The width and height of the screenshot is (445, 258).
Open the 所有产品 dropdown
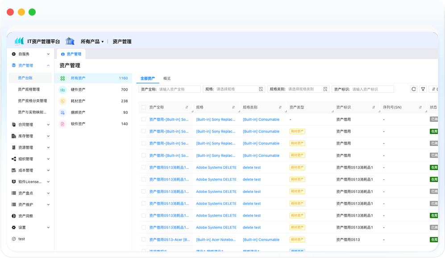tap(92, 42)
